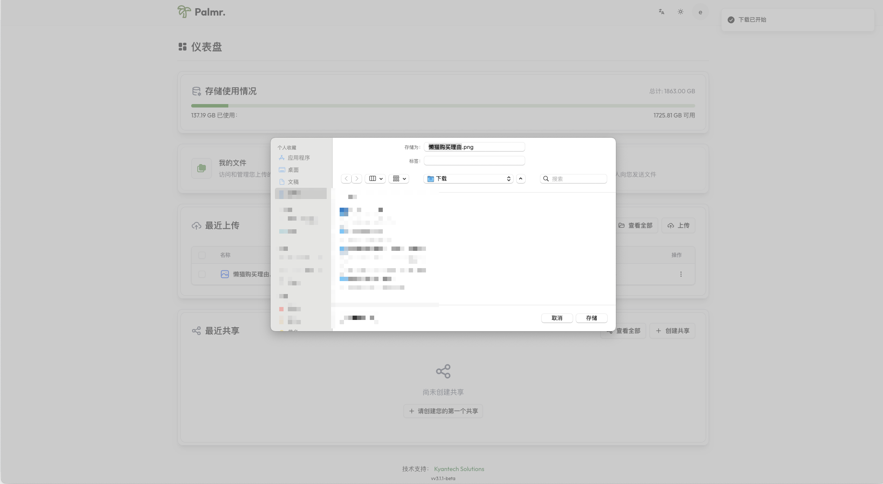Viewport: 883px width, 484px height.
Task: Click the 存储 save button
Action: click(x=592, y=318)
